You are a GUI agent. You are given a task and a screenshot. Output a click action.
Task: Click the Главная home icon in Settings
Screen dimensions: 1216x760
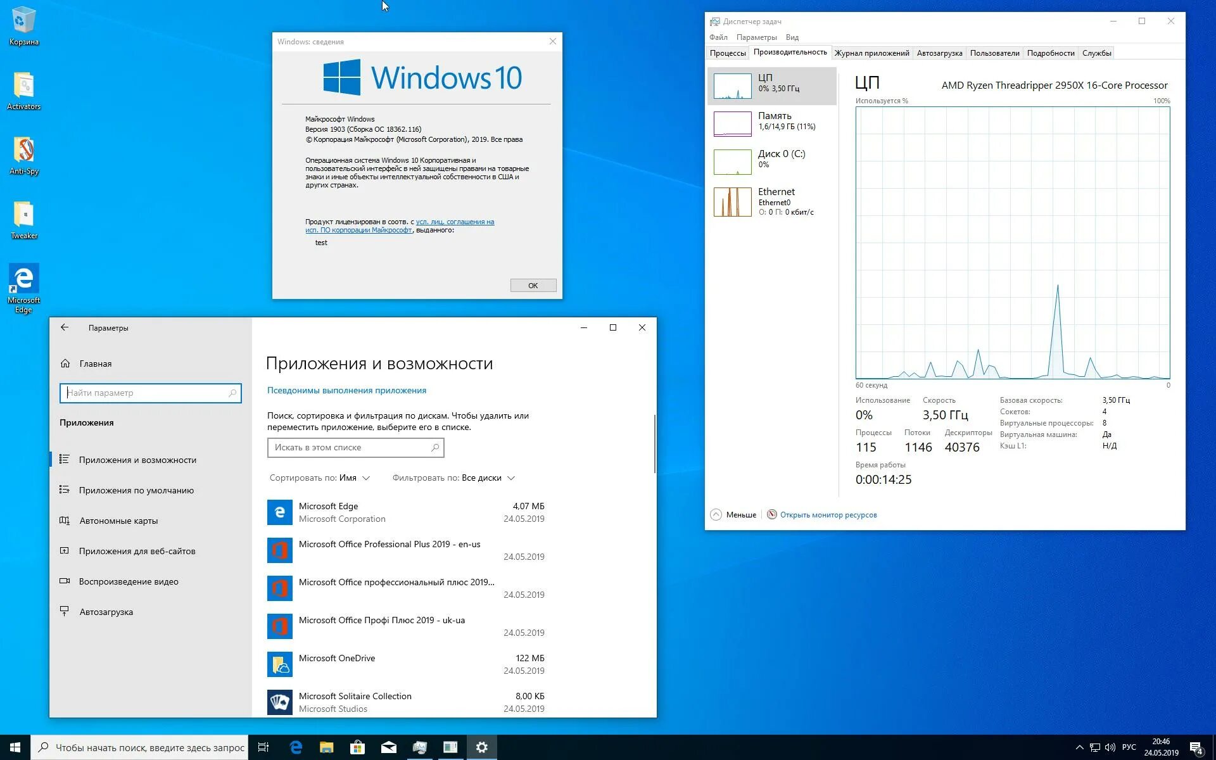65,364
